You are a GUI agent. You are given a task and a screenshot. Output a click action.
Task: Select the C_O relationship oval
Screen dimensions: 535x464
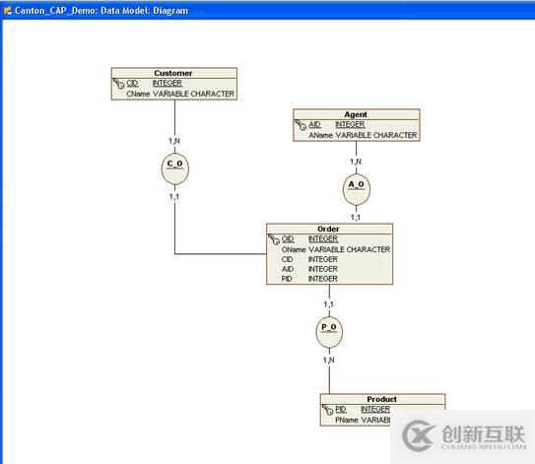coord(175,168)
